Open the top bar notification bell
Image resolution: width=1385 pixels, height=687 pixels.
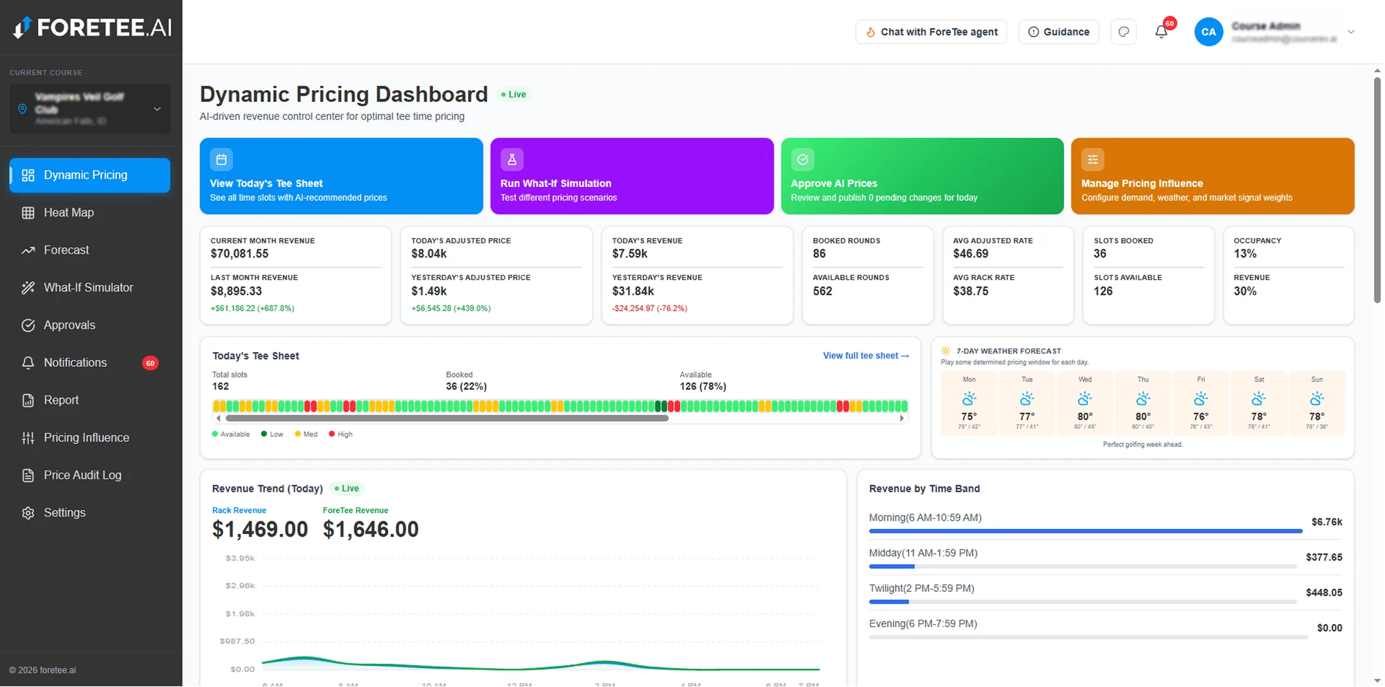[x=1161, y=31]
